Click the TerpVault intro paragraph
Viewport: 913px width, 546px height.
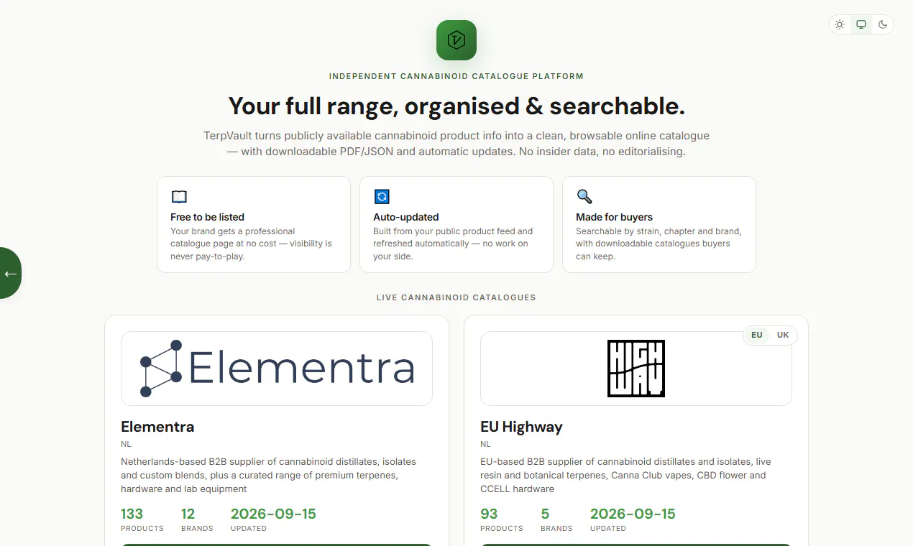click(x=456, y=144)
